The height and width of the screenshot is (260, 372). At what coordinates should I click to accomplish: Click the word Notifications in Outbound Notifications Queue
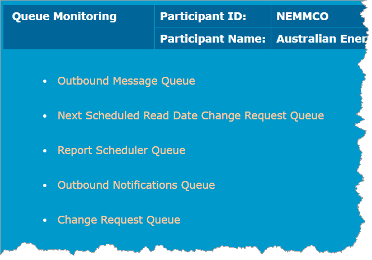click(145, 185)
